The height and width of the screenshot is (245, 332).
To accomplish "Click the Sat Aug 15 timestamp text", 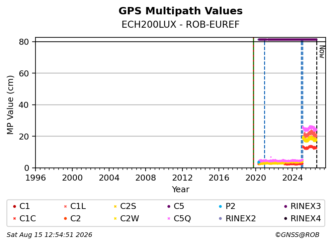I will [x=49, y=235].
